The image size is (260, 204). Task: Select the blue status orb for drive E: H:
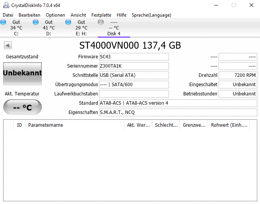(68, 22)
